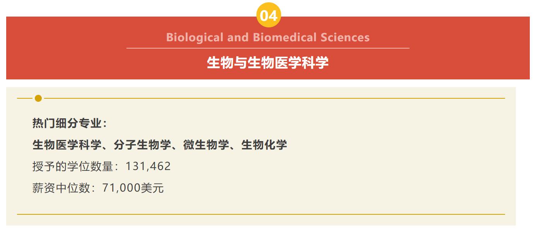Click the 薪资中位数 label
This screenshot has height=229, width=536.
pos(63,188)
